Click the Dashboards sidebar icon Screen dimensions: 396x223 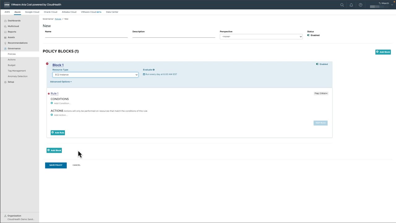pos(5,21)
